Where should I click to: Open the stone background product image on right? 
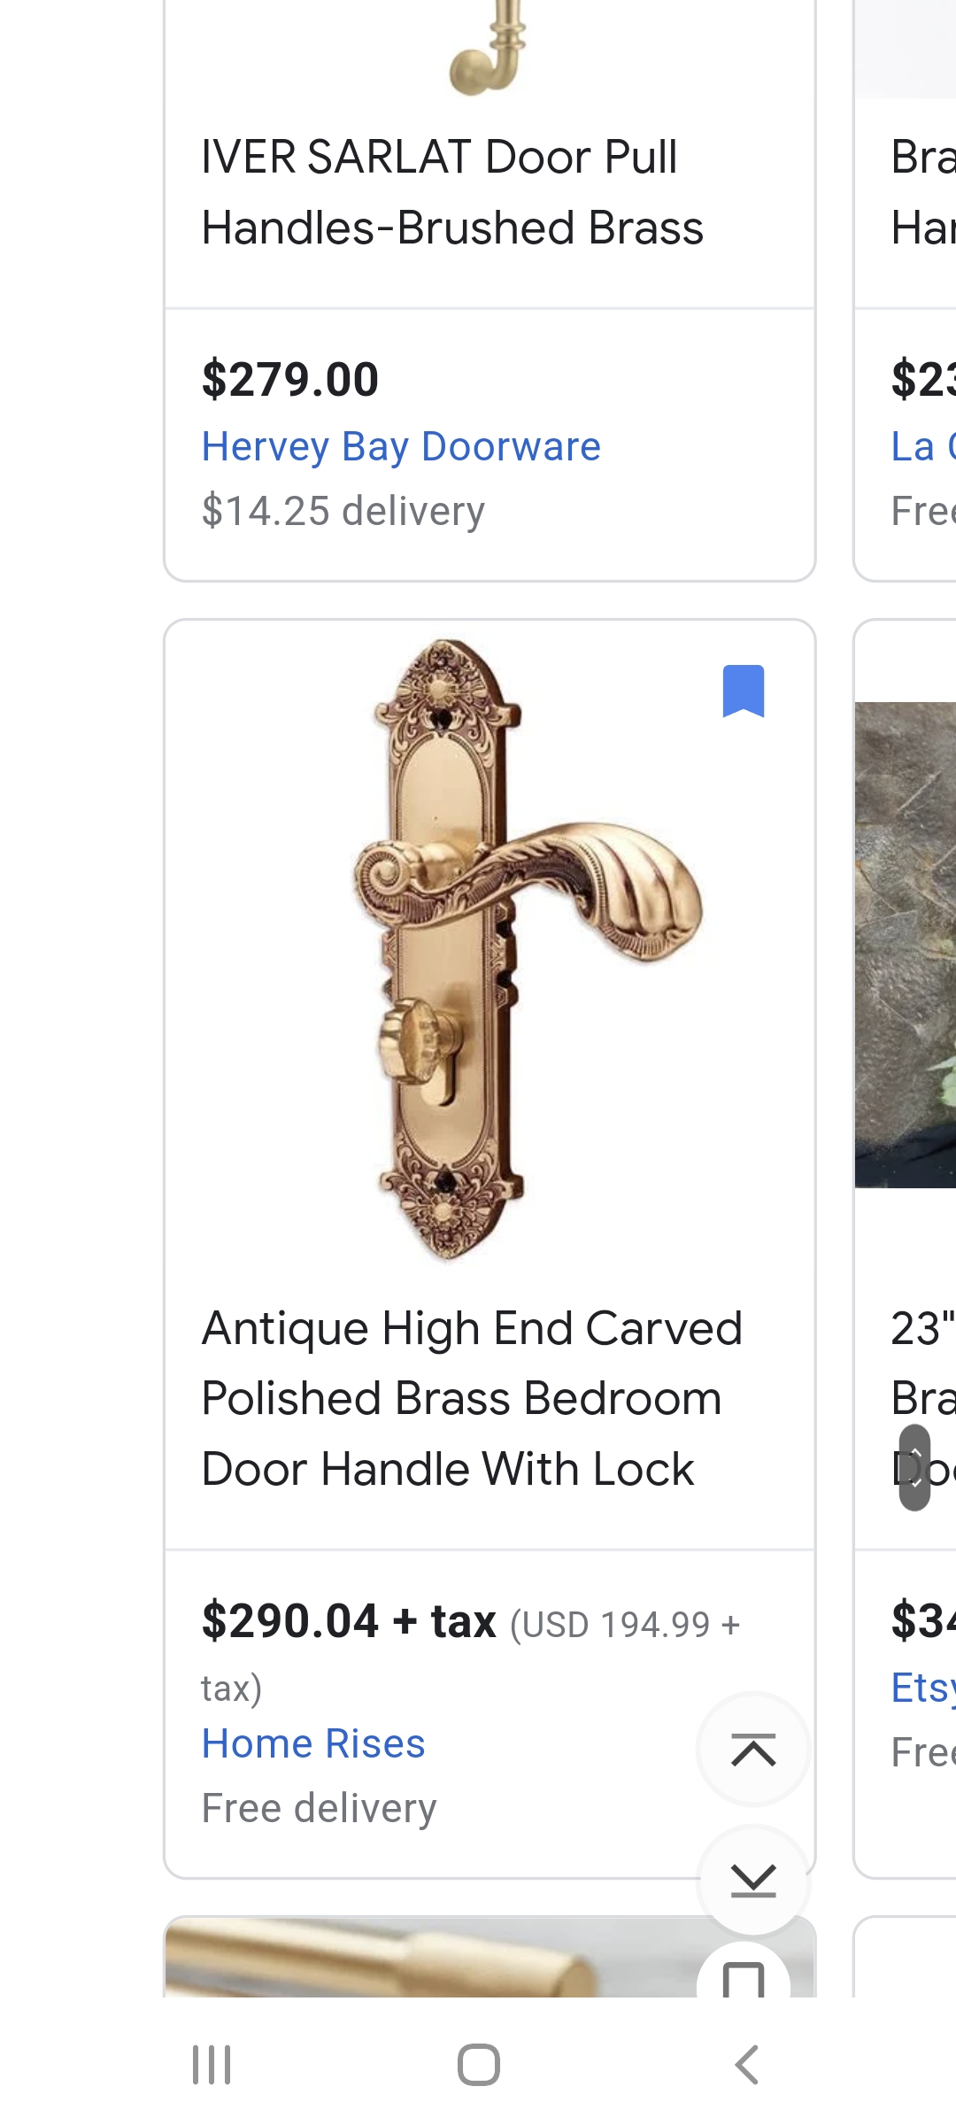click(x=905, y=945)
